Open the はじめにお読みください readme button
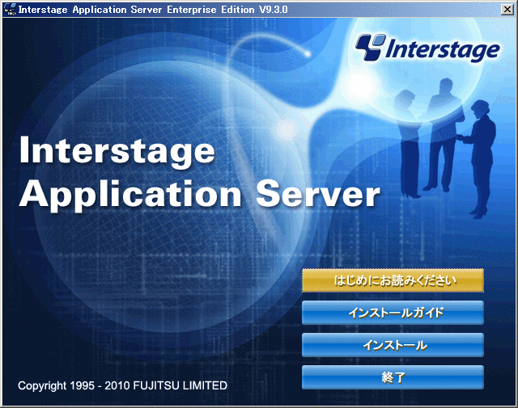The image size is (518, 408). 393,280
